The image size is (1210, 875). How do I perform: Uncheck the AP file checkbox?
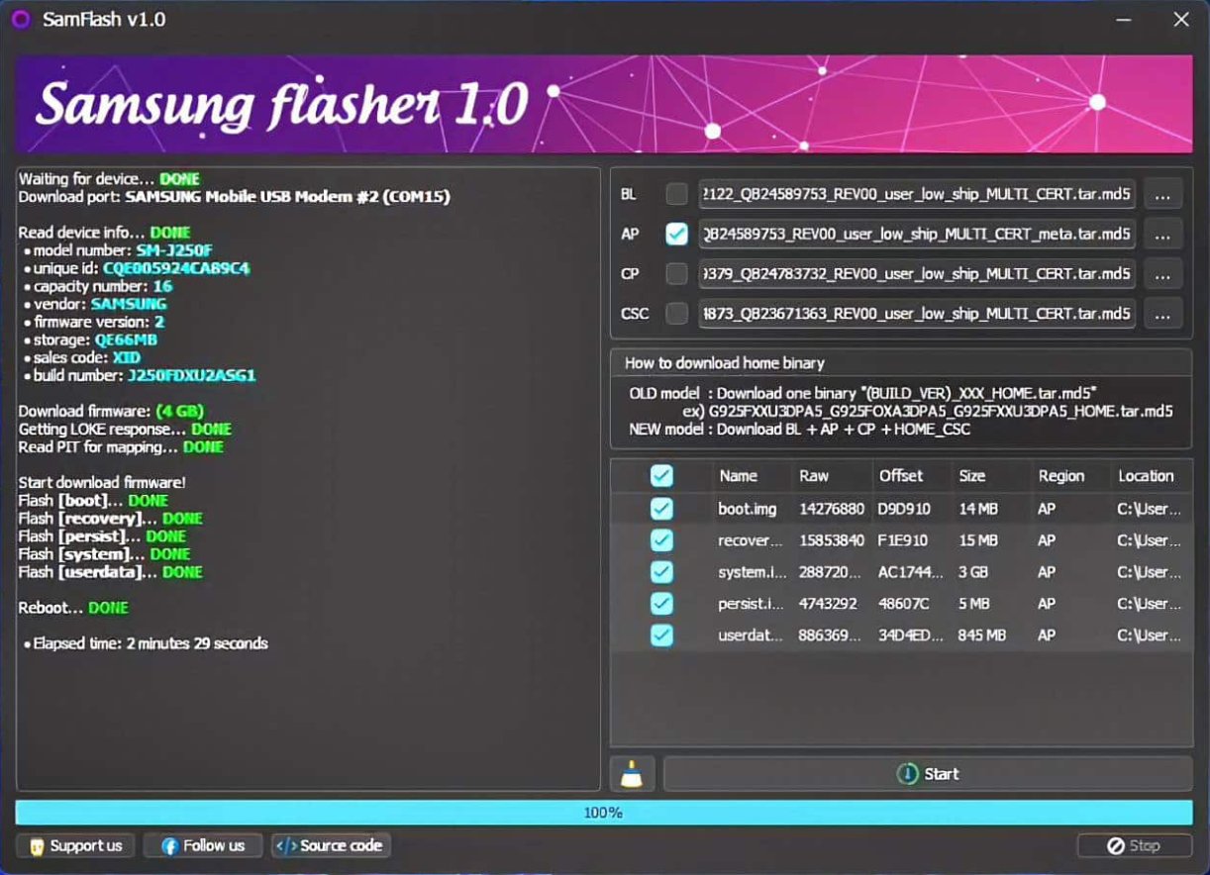coord(676,234)
